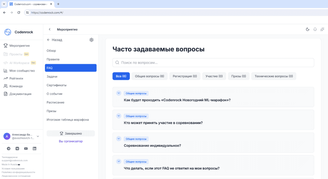The height and width of the screenshot is (179, 328).
Task: Toggle dark mode with the moon icon
Action: click(307, 29)
